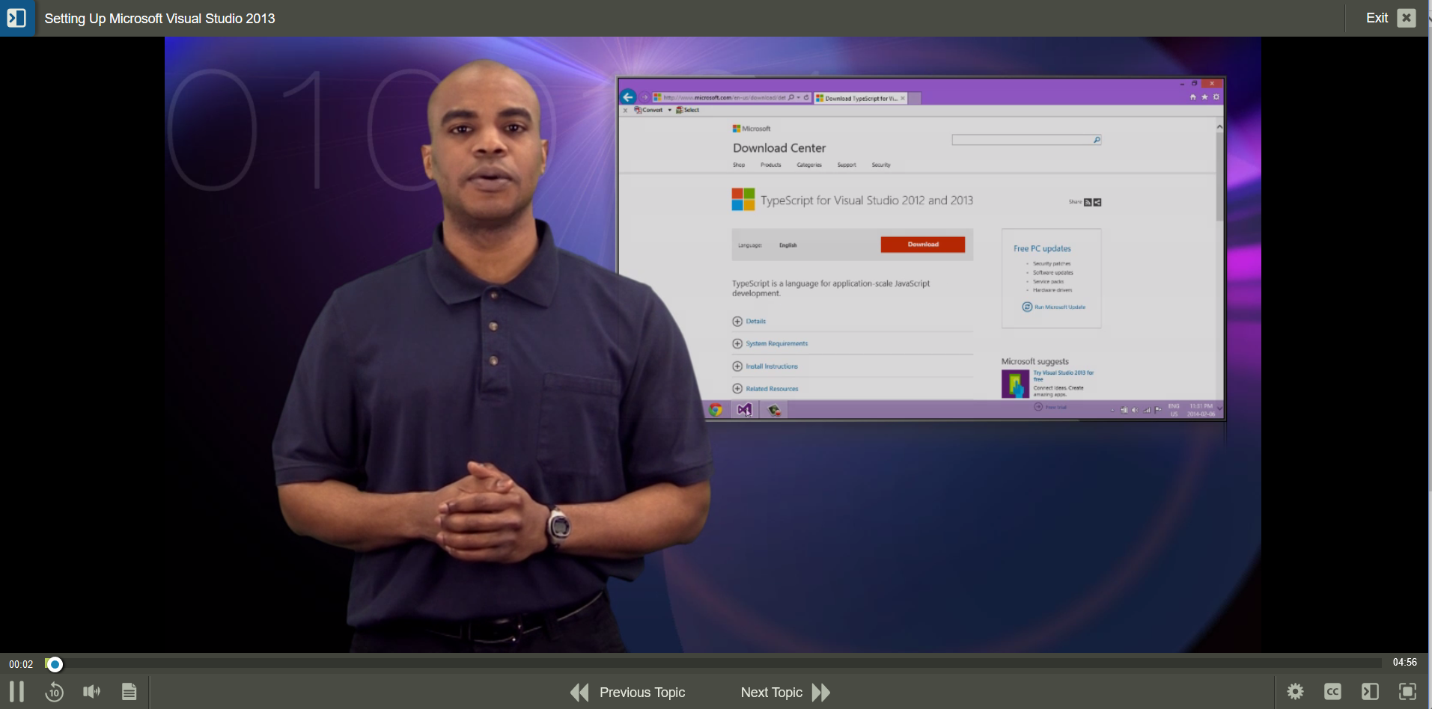Expand Install Instructions section
Viewport: 1432px width, 709px height.
771,366
